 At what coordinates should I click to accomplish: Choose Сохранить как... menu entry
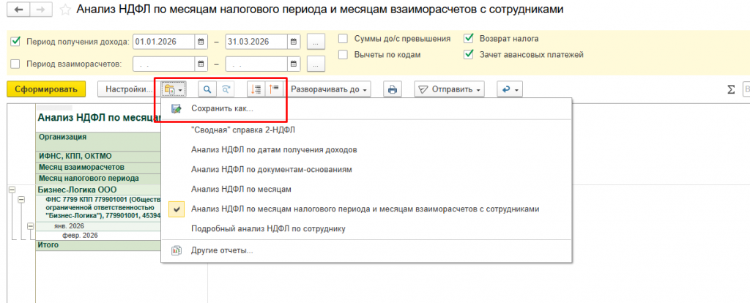366,109
